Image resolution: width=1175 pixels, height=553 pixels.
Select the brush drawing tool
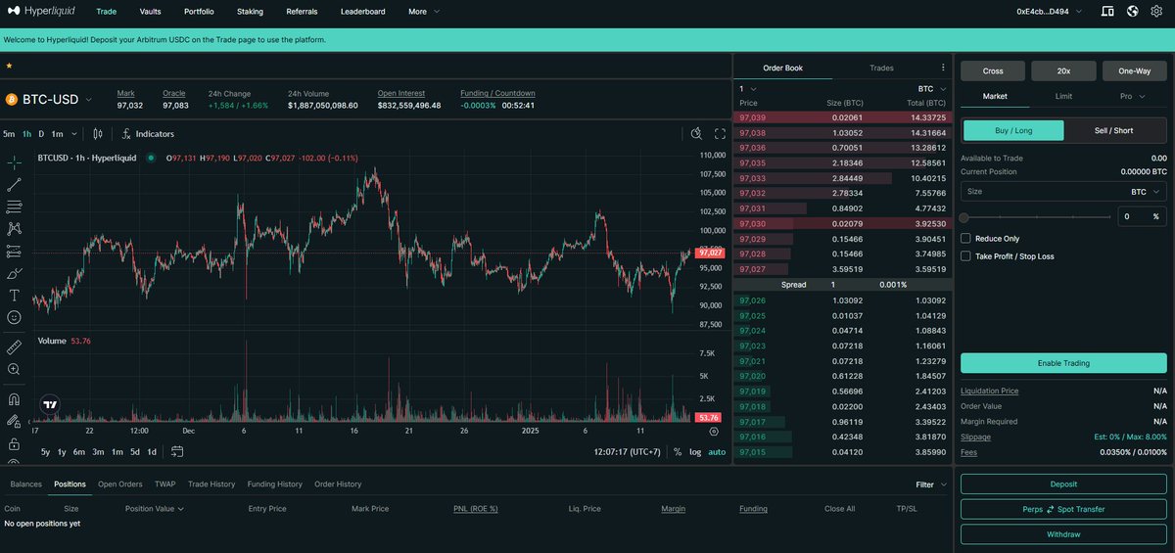[14, 273]
